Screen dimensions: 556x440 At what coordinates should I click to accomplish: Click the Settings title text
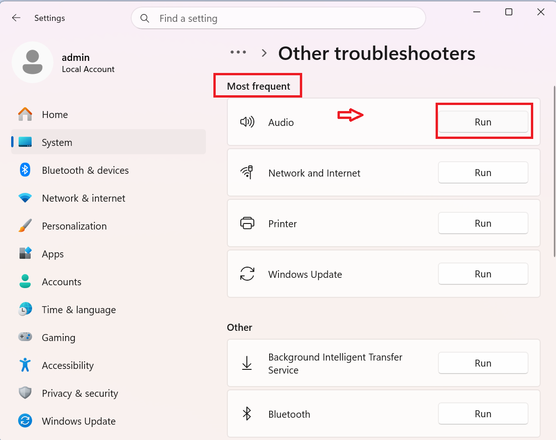(50, 18)
